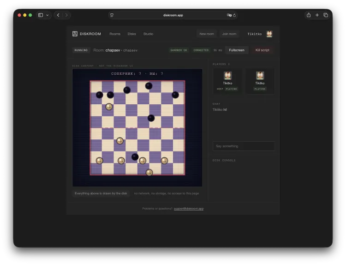Click the gold checker at the board's bottom edge
The height and width of the screenshot is (265, 346).
[x=149, y=172]
